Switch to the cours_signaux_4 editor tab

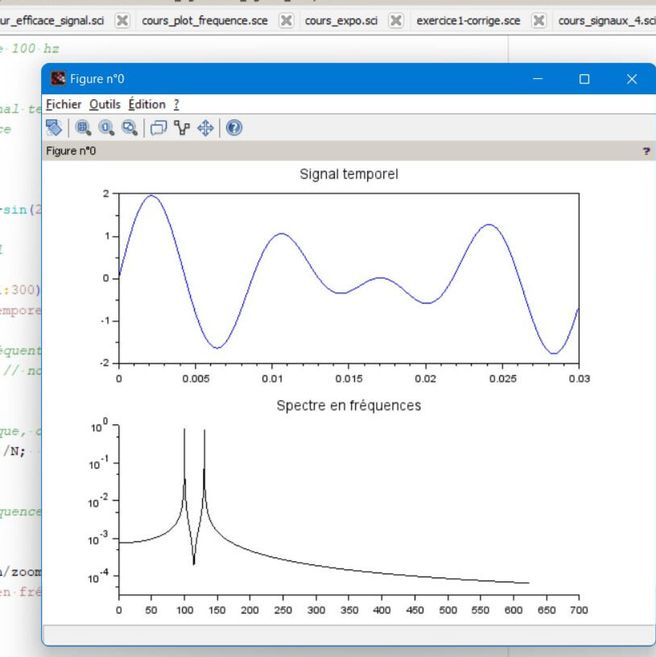click(607, 21)
